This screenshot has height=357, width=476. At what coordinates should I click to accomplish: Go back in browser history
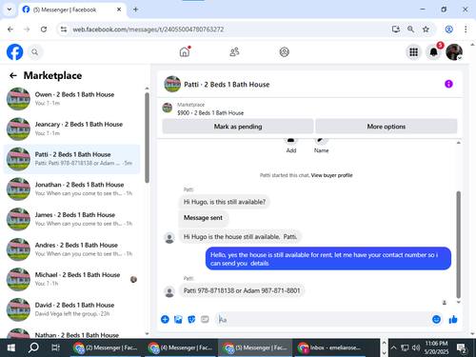(10, 30)
